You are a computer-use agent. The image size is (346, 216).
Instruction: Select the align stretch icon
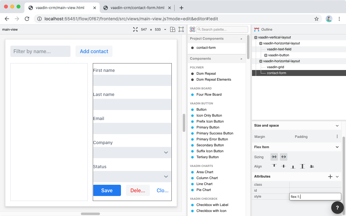point(302,166)
